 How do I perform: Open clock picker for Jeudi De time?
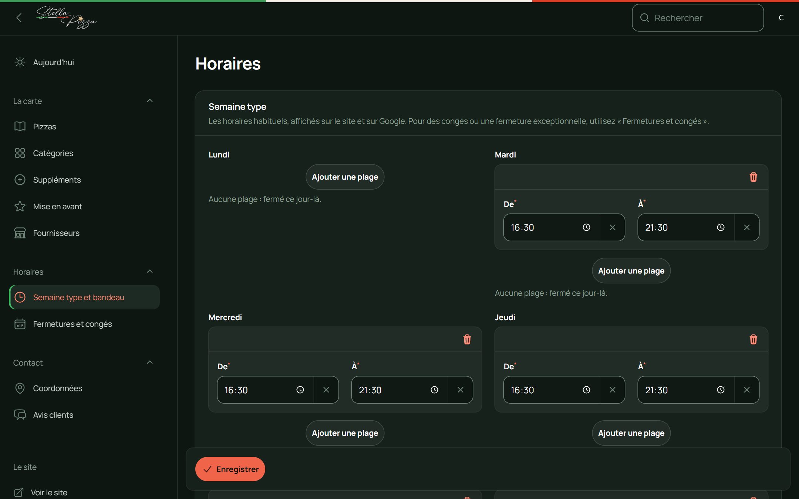pos(586,390)
